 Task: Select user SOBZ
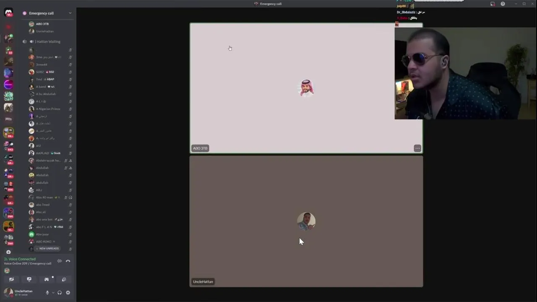pos(50,72)
